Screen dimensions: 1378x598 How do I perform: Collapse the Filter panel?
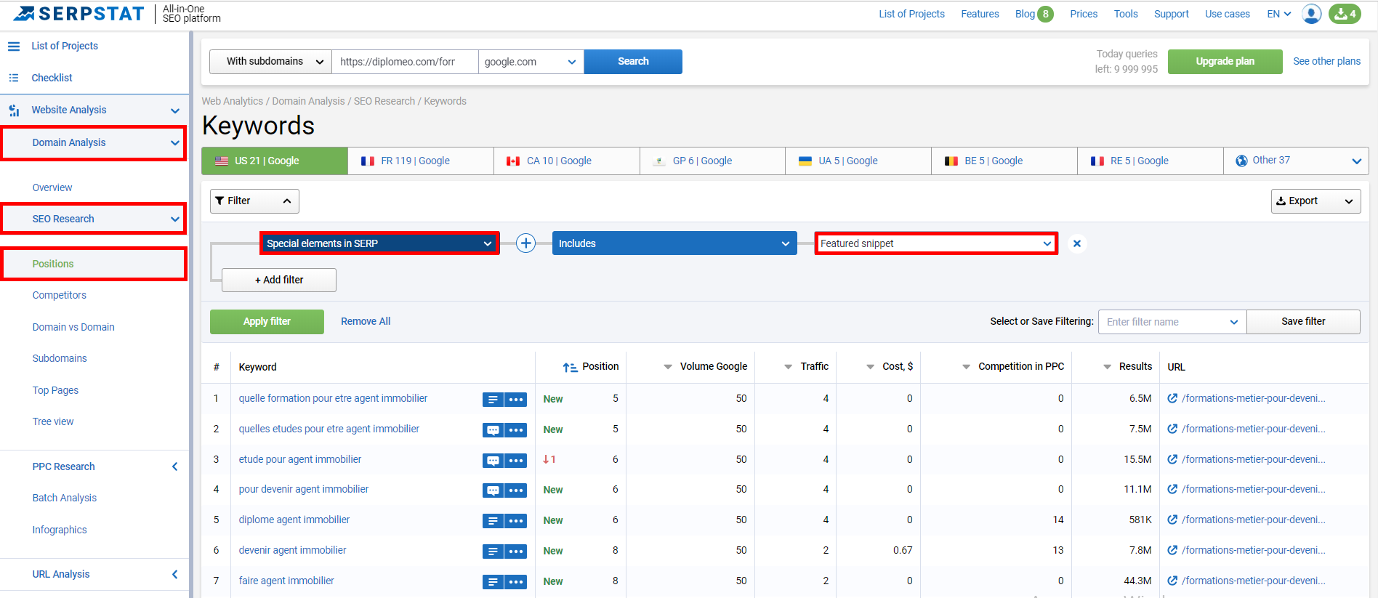pos(254,201)
